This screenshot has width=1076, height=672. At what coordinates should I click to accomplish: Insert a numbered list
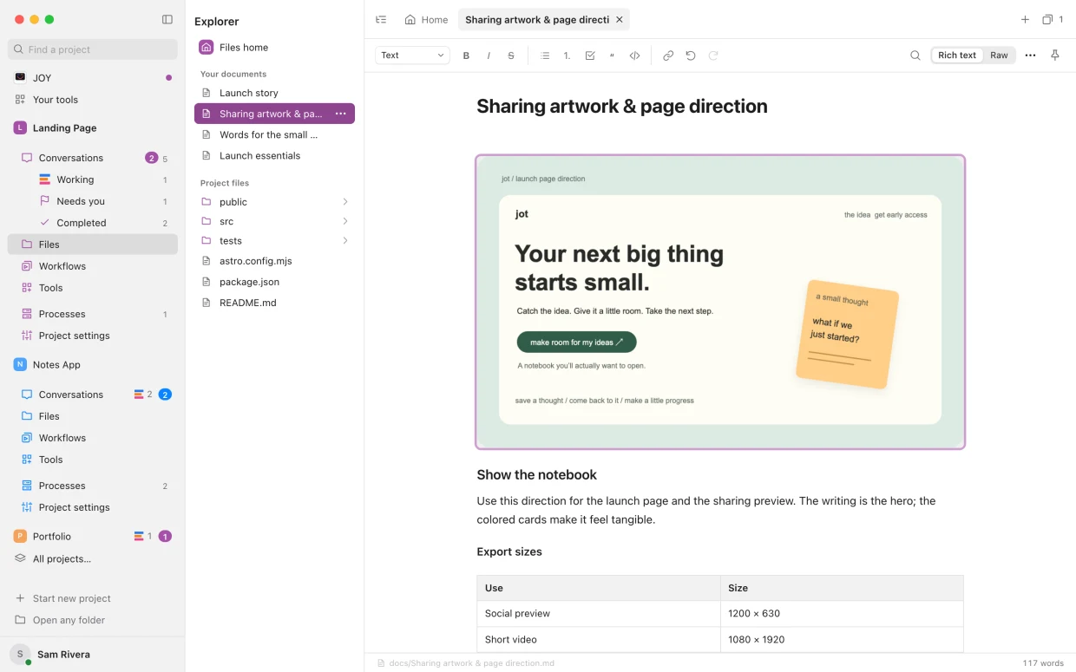pos(568,55)
